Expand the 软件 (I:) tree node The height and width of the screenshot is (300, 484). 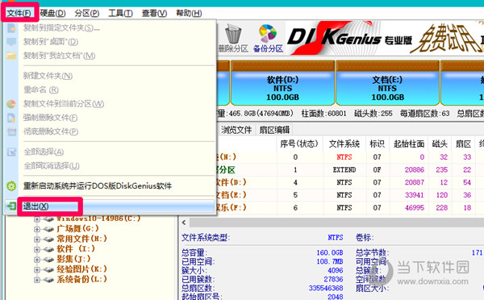click(x=37, y=249)
